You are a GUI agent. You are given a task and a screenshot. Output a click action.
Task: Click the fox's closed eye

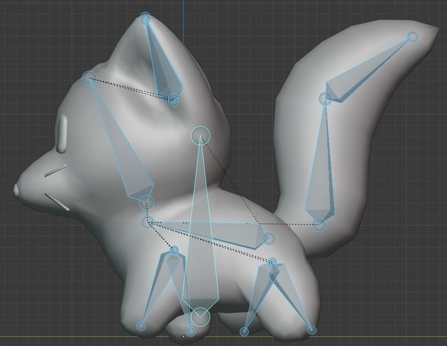point(62,133)
